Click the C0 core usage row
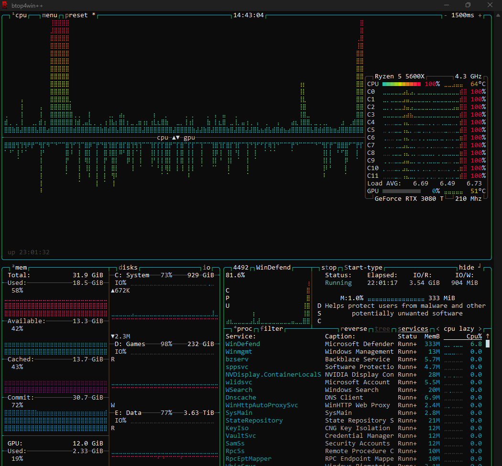Screen dimensions: 502x466 point(426,92)
